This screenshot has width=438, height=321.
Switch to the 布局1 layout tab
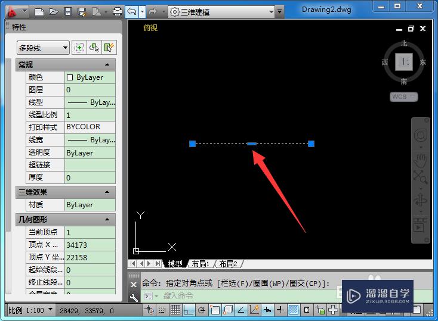pos(201,264)
